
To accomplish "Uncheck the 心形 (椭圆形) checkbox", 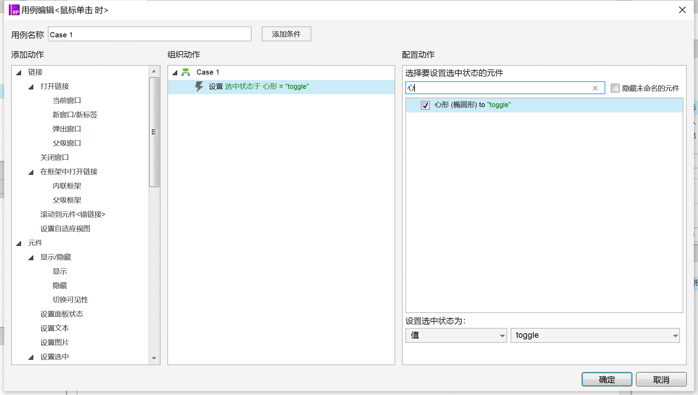I will (425, 105).
